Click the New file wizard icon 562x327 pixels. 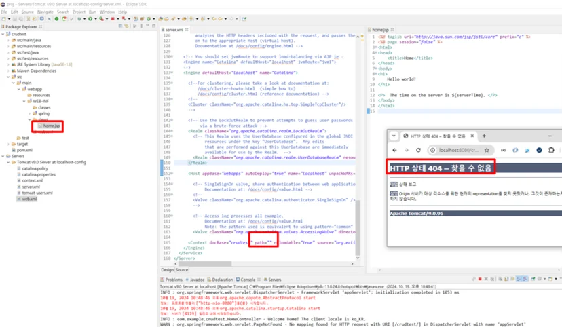point(3,18)
